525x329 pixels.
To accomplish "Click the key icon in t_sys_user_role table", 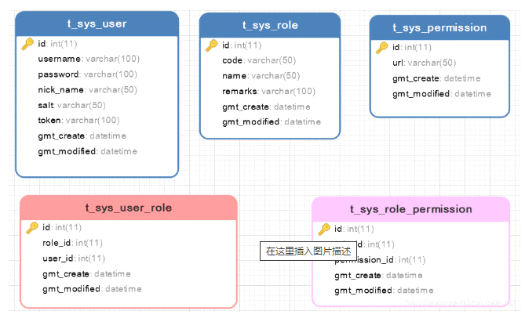I will click(x=32, y=228).
